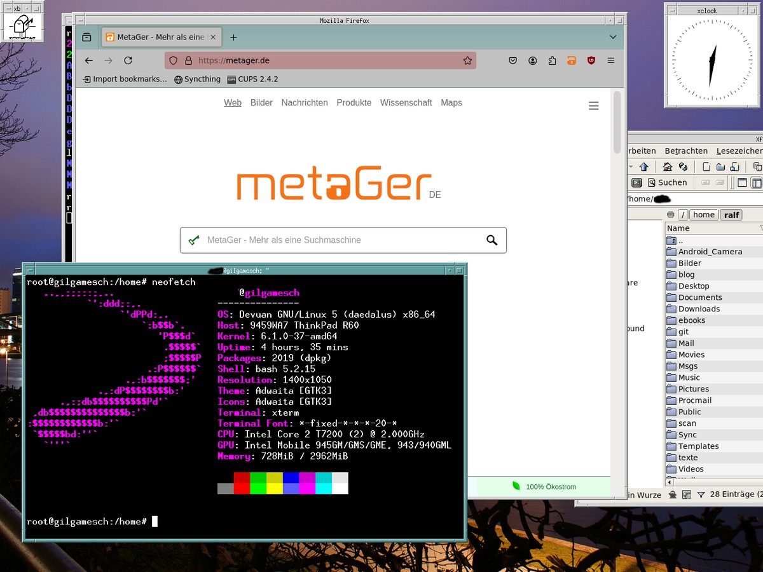763x572 pixels.
Task: Open the Firefox list all tabs dropdown
Action: coord(613,37)
